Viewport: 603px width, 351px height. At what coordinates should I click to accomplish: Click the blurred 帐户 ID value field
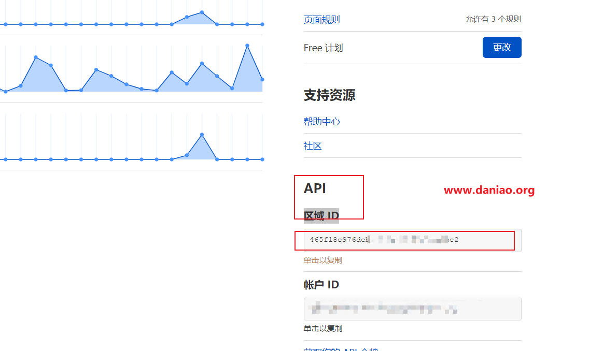(412, 309)
